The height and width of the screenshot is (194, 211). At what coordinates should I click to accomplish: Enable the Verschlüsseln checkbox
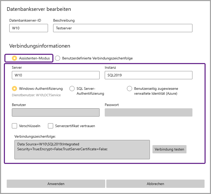tap(15, 126)
